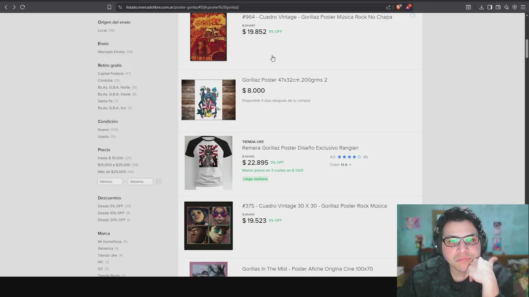
Task: Open Brave Shields lion icon
Action: (398, 7)
